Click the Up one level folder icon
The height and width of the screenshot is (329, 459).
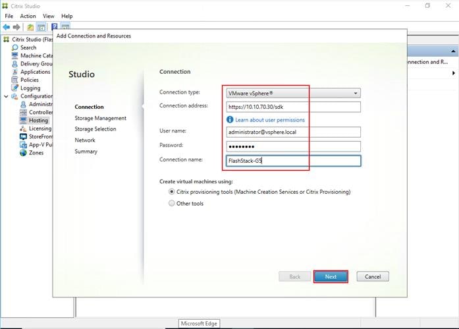pyautogui.click(x=30, y=28)
